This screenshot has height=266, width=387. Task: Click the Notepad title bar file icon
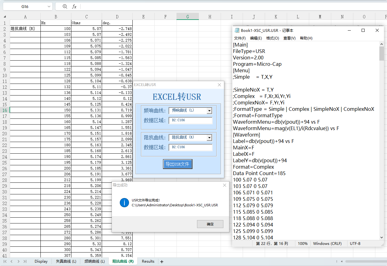(x=237, y=30)
